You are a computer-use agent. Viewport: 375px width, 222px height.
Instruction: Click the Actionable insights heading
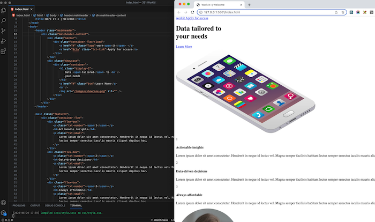[190, 147]
